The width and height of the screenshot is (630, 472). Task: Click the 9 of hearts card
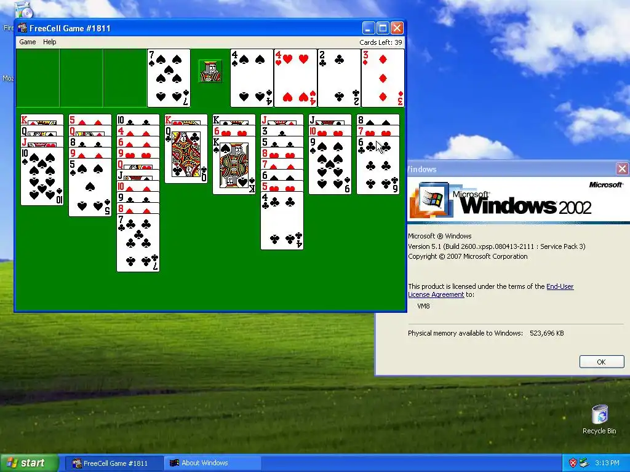pyautogui.click(x=138, y=153)
